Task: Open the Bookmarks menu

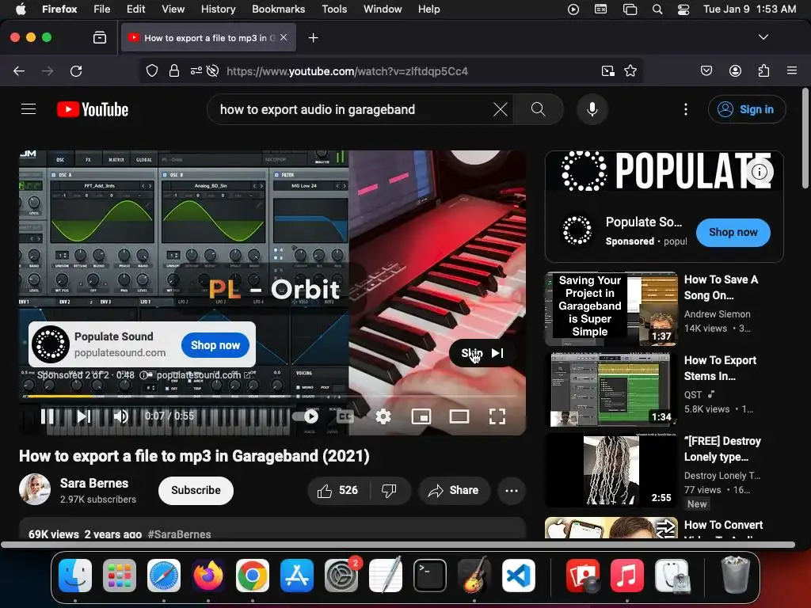Action: [278, 9]
